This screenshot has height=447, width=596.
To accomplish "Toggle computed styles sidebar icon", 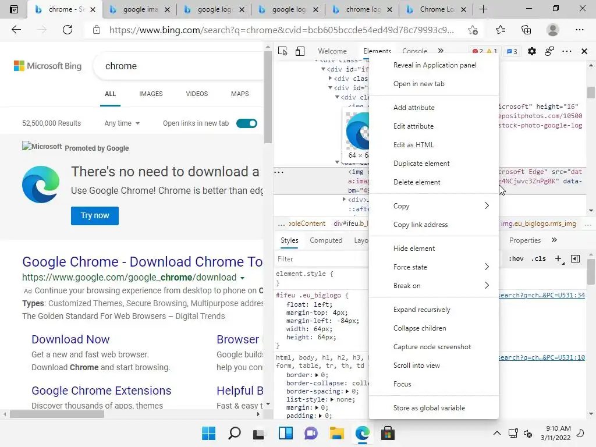I will click(x=576, y=259).
